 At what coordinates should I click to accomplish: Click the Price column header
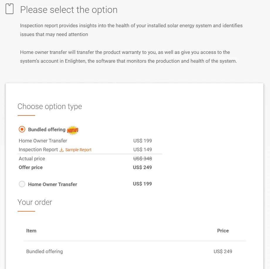tap(223, 231)
